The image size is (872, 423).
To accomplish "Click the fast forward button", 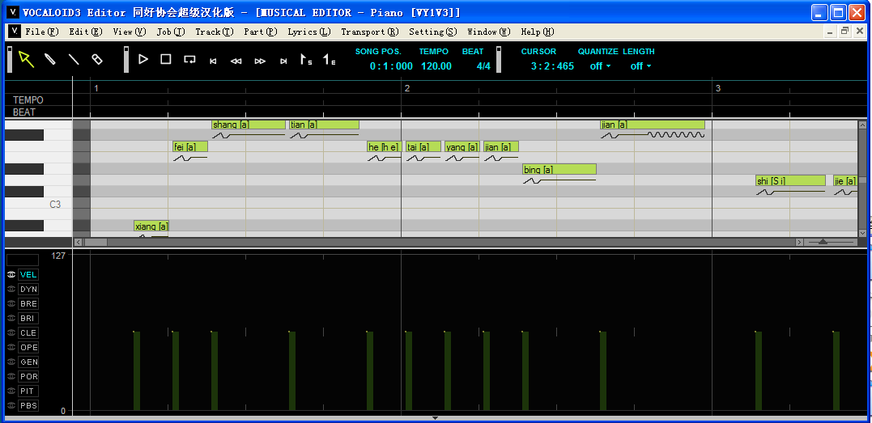I will 260,61.
